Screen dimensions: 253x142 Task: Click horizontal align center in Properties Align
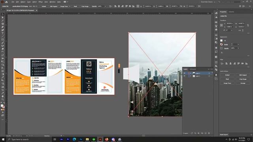pyautogui.click(x=230, y=64)
